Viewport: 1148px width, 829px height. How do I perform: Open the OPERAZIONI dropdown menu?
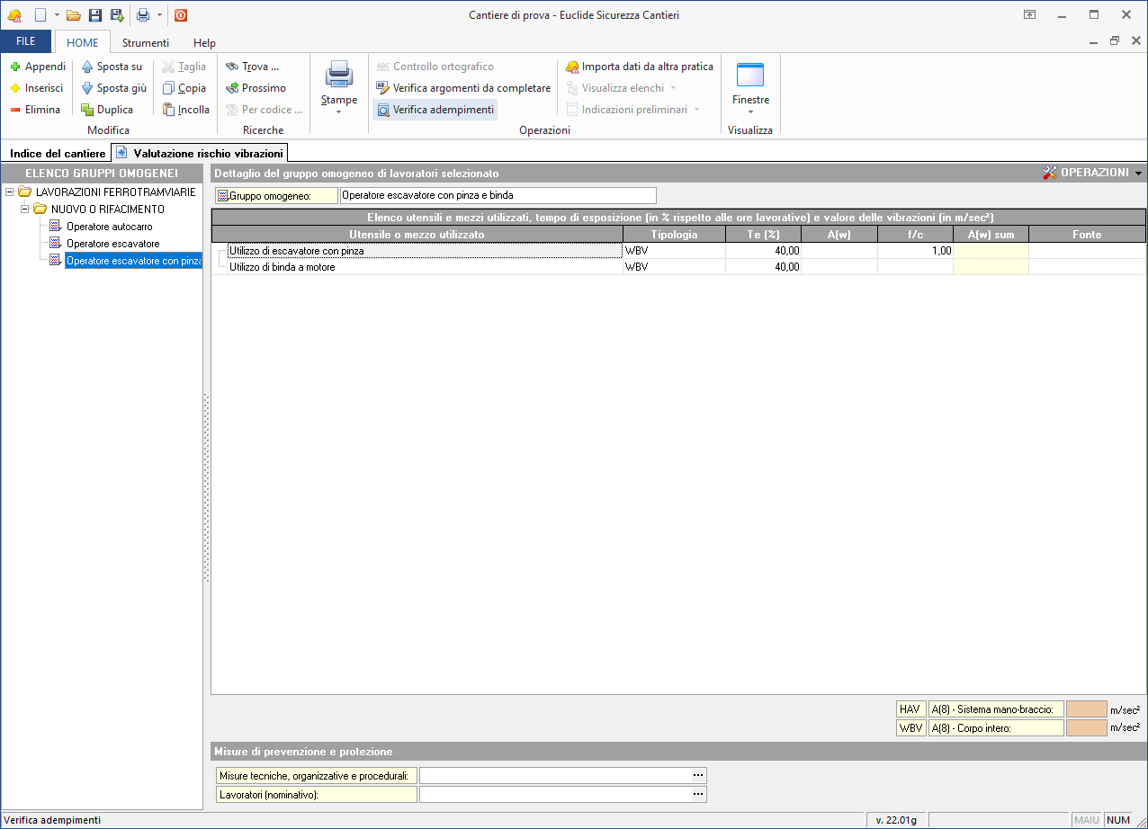1092,173
